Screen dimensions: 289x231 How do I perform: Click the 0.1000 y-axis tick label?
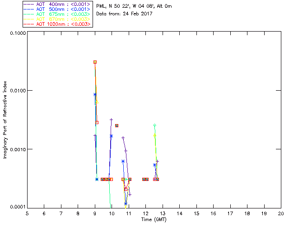[x=18, y=33]
